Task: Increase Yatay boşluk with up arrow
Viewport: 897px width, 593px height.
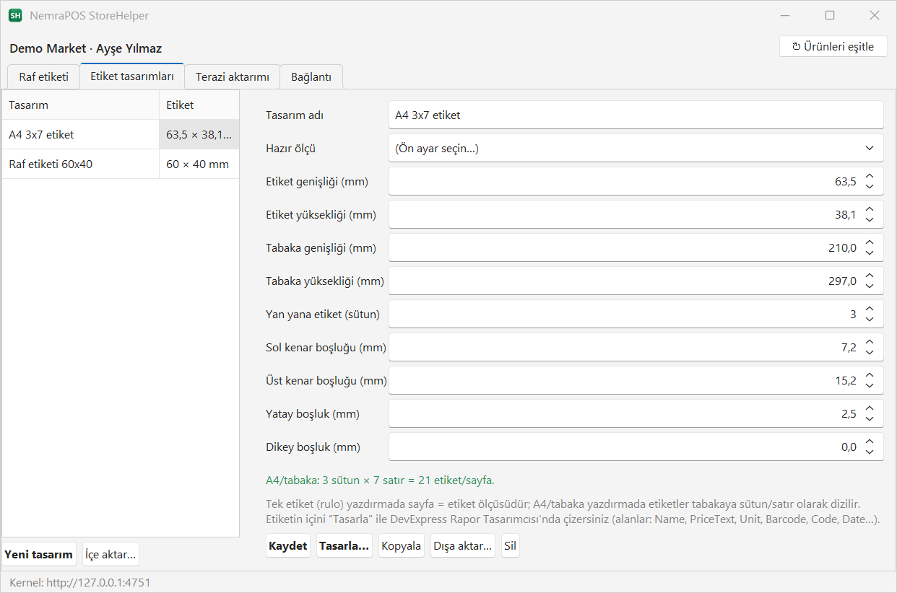Action: 870,408
